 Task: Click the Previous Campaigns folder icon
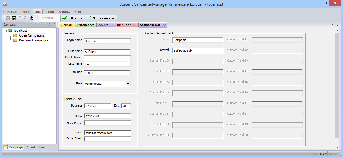[16, 40]
